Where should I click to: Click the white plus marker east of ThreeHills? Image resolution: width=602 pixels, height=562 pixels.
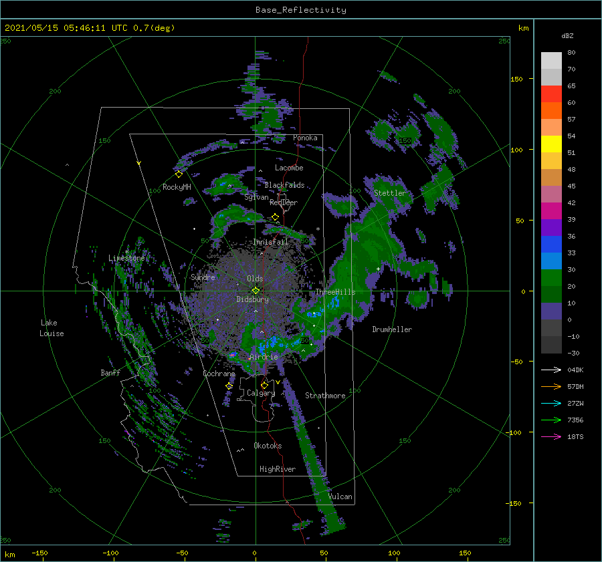[x=378, y=269]
